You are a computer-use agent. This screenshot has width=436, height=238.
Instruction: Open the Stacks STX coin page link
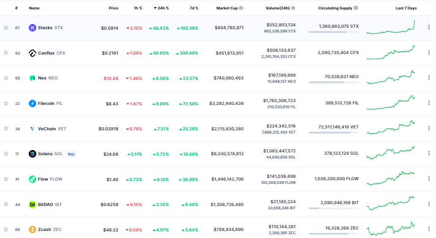click(50, 28)
